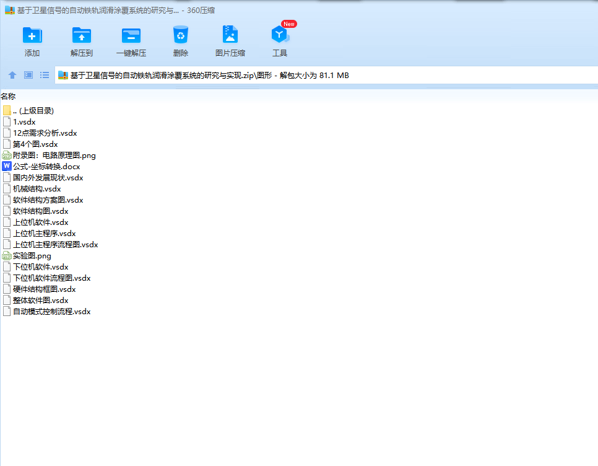598x466 pixels.
Task: Click the PNG icon of 附录图:电路原理图.png
Action: point(7,156)
